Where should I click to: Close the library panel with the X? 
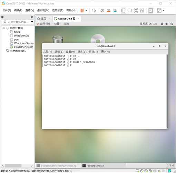pyautogui.click(x=32, y=17)
